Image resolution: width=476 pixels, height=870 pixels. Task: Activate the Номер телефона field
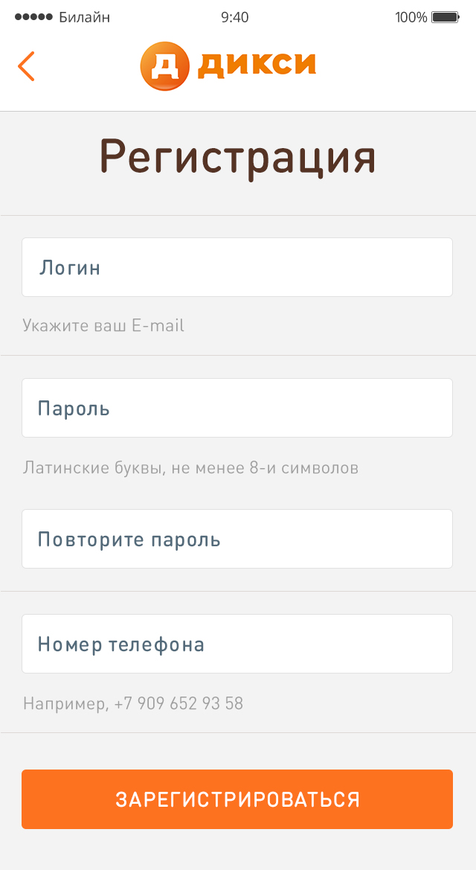237,644
